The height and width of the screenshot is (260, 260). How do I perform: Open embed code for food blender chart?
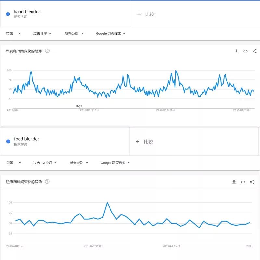pyautogui.click(x=243, y=182)
